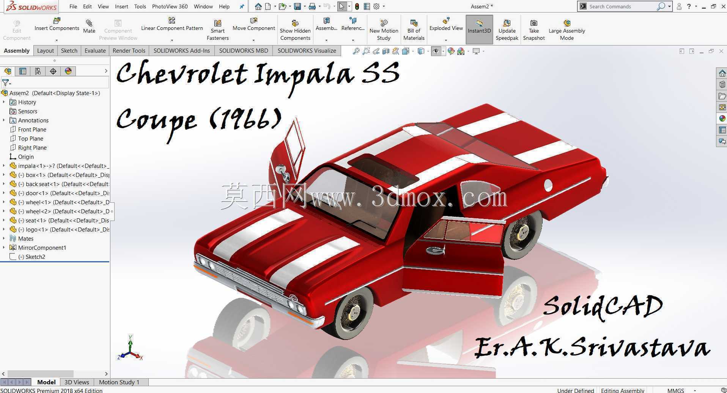Open Smart Fasteners tool
The image size is (727, 393).
pos(218,30)
